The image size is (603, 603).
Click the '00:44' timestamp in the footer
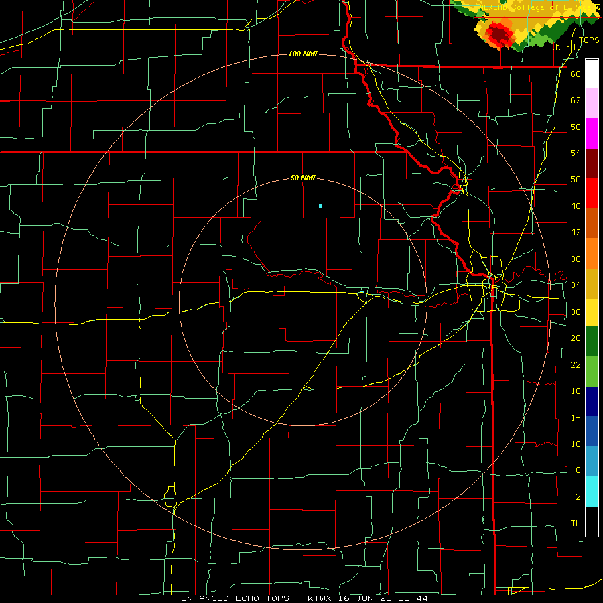pyautogui.click(x=413, y=598)
